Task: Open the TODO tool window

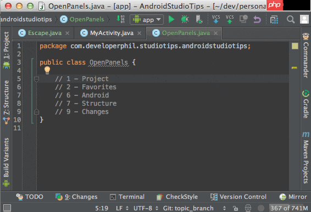Action: (x=30, y=197)
